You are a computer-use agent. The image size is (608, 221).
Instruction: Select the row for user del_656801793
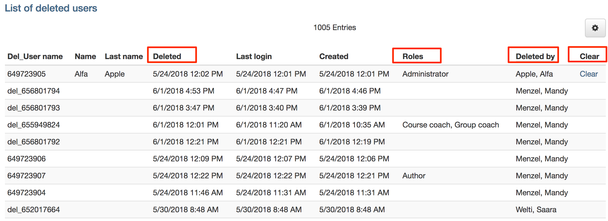pyautogui.click(x=305, y=108)
